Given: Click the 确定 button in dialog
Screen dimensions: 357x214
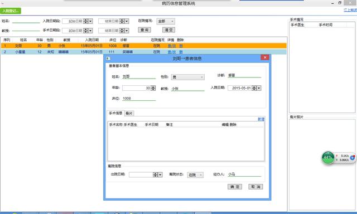Looking at the screenshot, I should (235, 187).
